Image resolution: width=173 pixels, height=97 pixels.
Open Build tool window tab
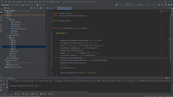[51, 94]
